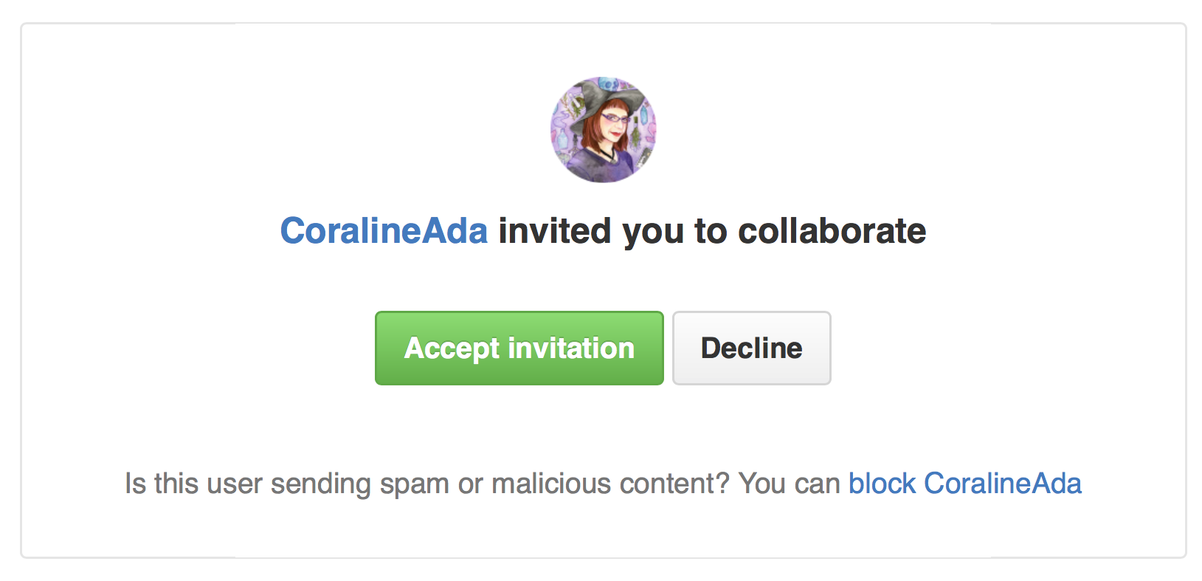1202x581 pixels.
Task: Open the CoralineAda profile link in heading
Action: [x=384, y=231]
